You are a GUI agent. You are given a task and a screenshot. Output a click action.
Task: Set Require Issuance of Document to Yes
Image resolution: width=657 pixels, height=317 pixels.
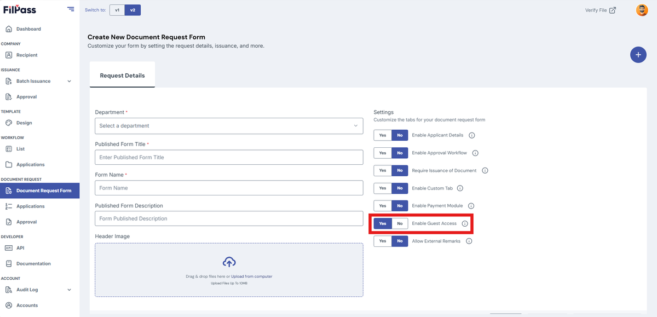click(x=383, y=170)
